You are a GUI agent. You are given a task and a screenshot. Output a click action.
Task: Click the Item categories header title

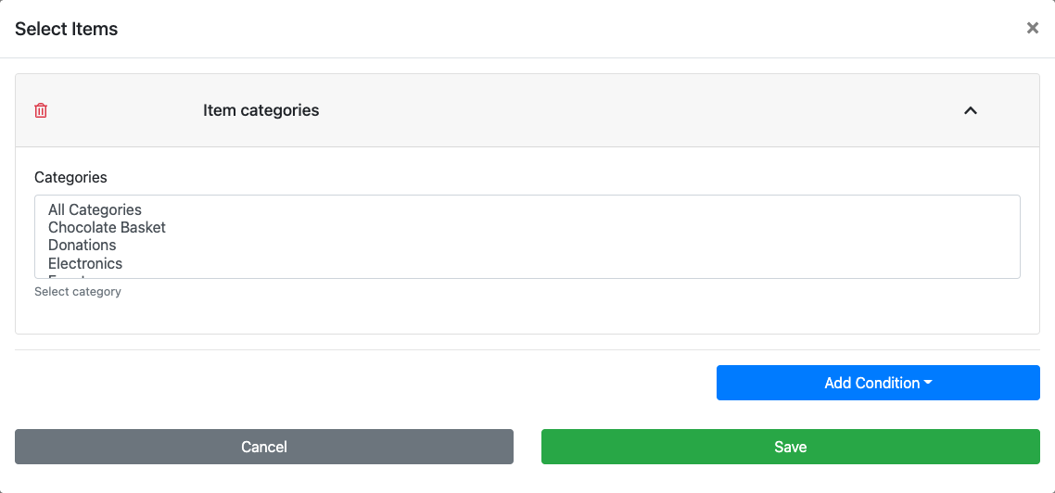click(261, 110)
